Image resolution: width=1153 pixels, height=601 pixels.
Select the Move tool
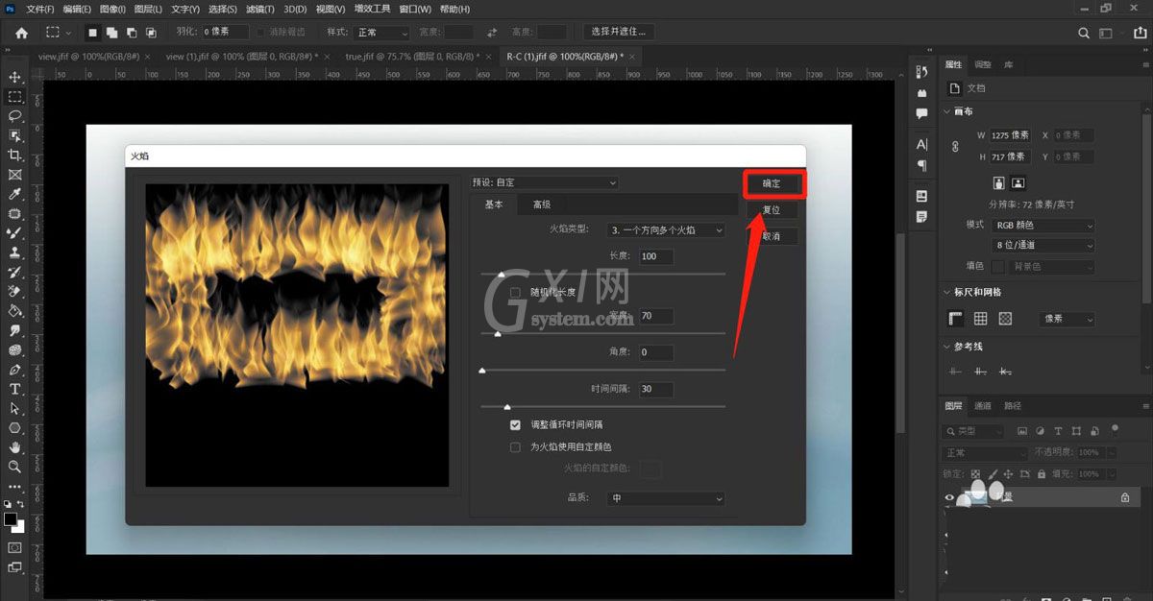pos(14,77)
